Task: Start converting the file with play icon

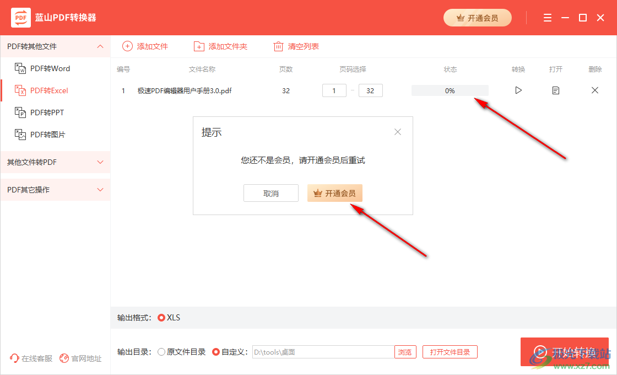Action: 518,90
